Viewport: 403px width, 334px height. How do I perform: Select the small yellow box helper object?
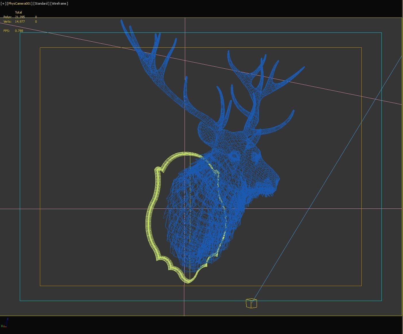[x=251, y=303]
